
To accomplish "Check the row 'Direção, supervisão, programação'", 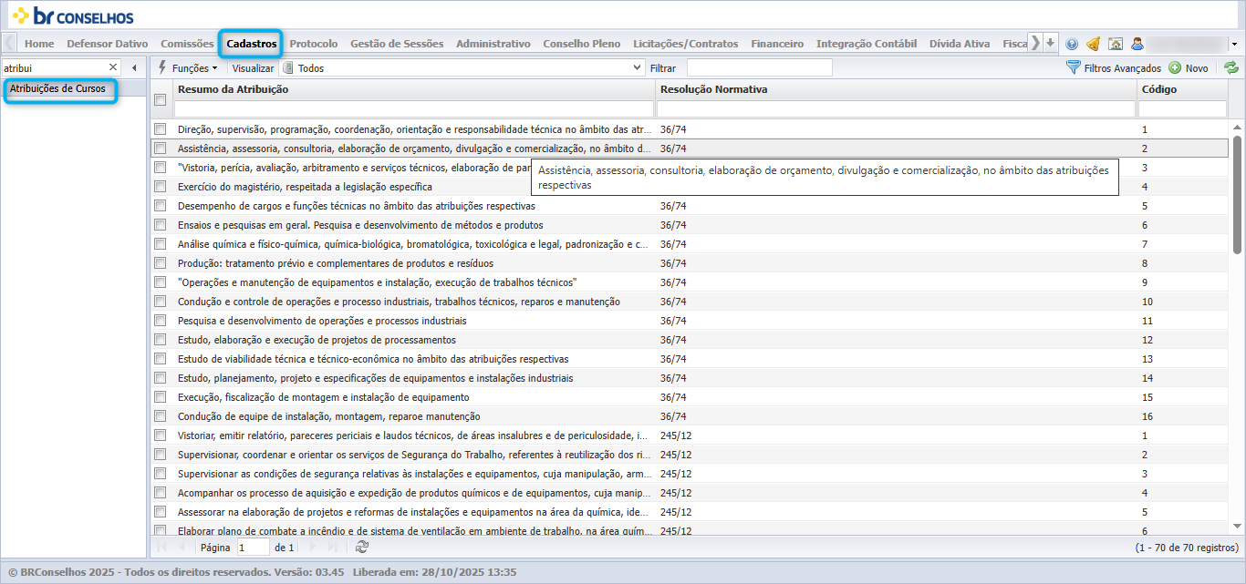I will click(x=161, y=129).
